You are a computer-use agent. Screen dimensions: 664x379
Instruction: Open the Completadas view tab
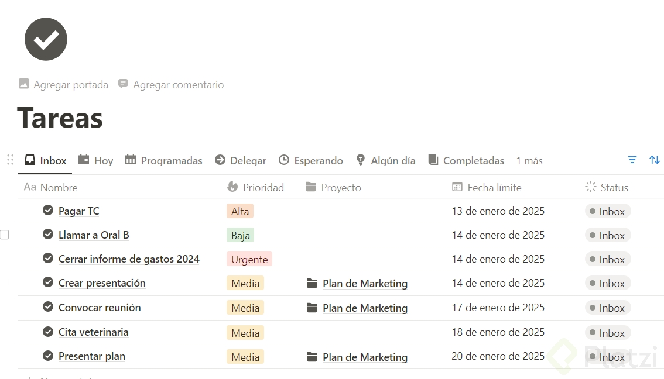[466, 160]
